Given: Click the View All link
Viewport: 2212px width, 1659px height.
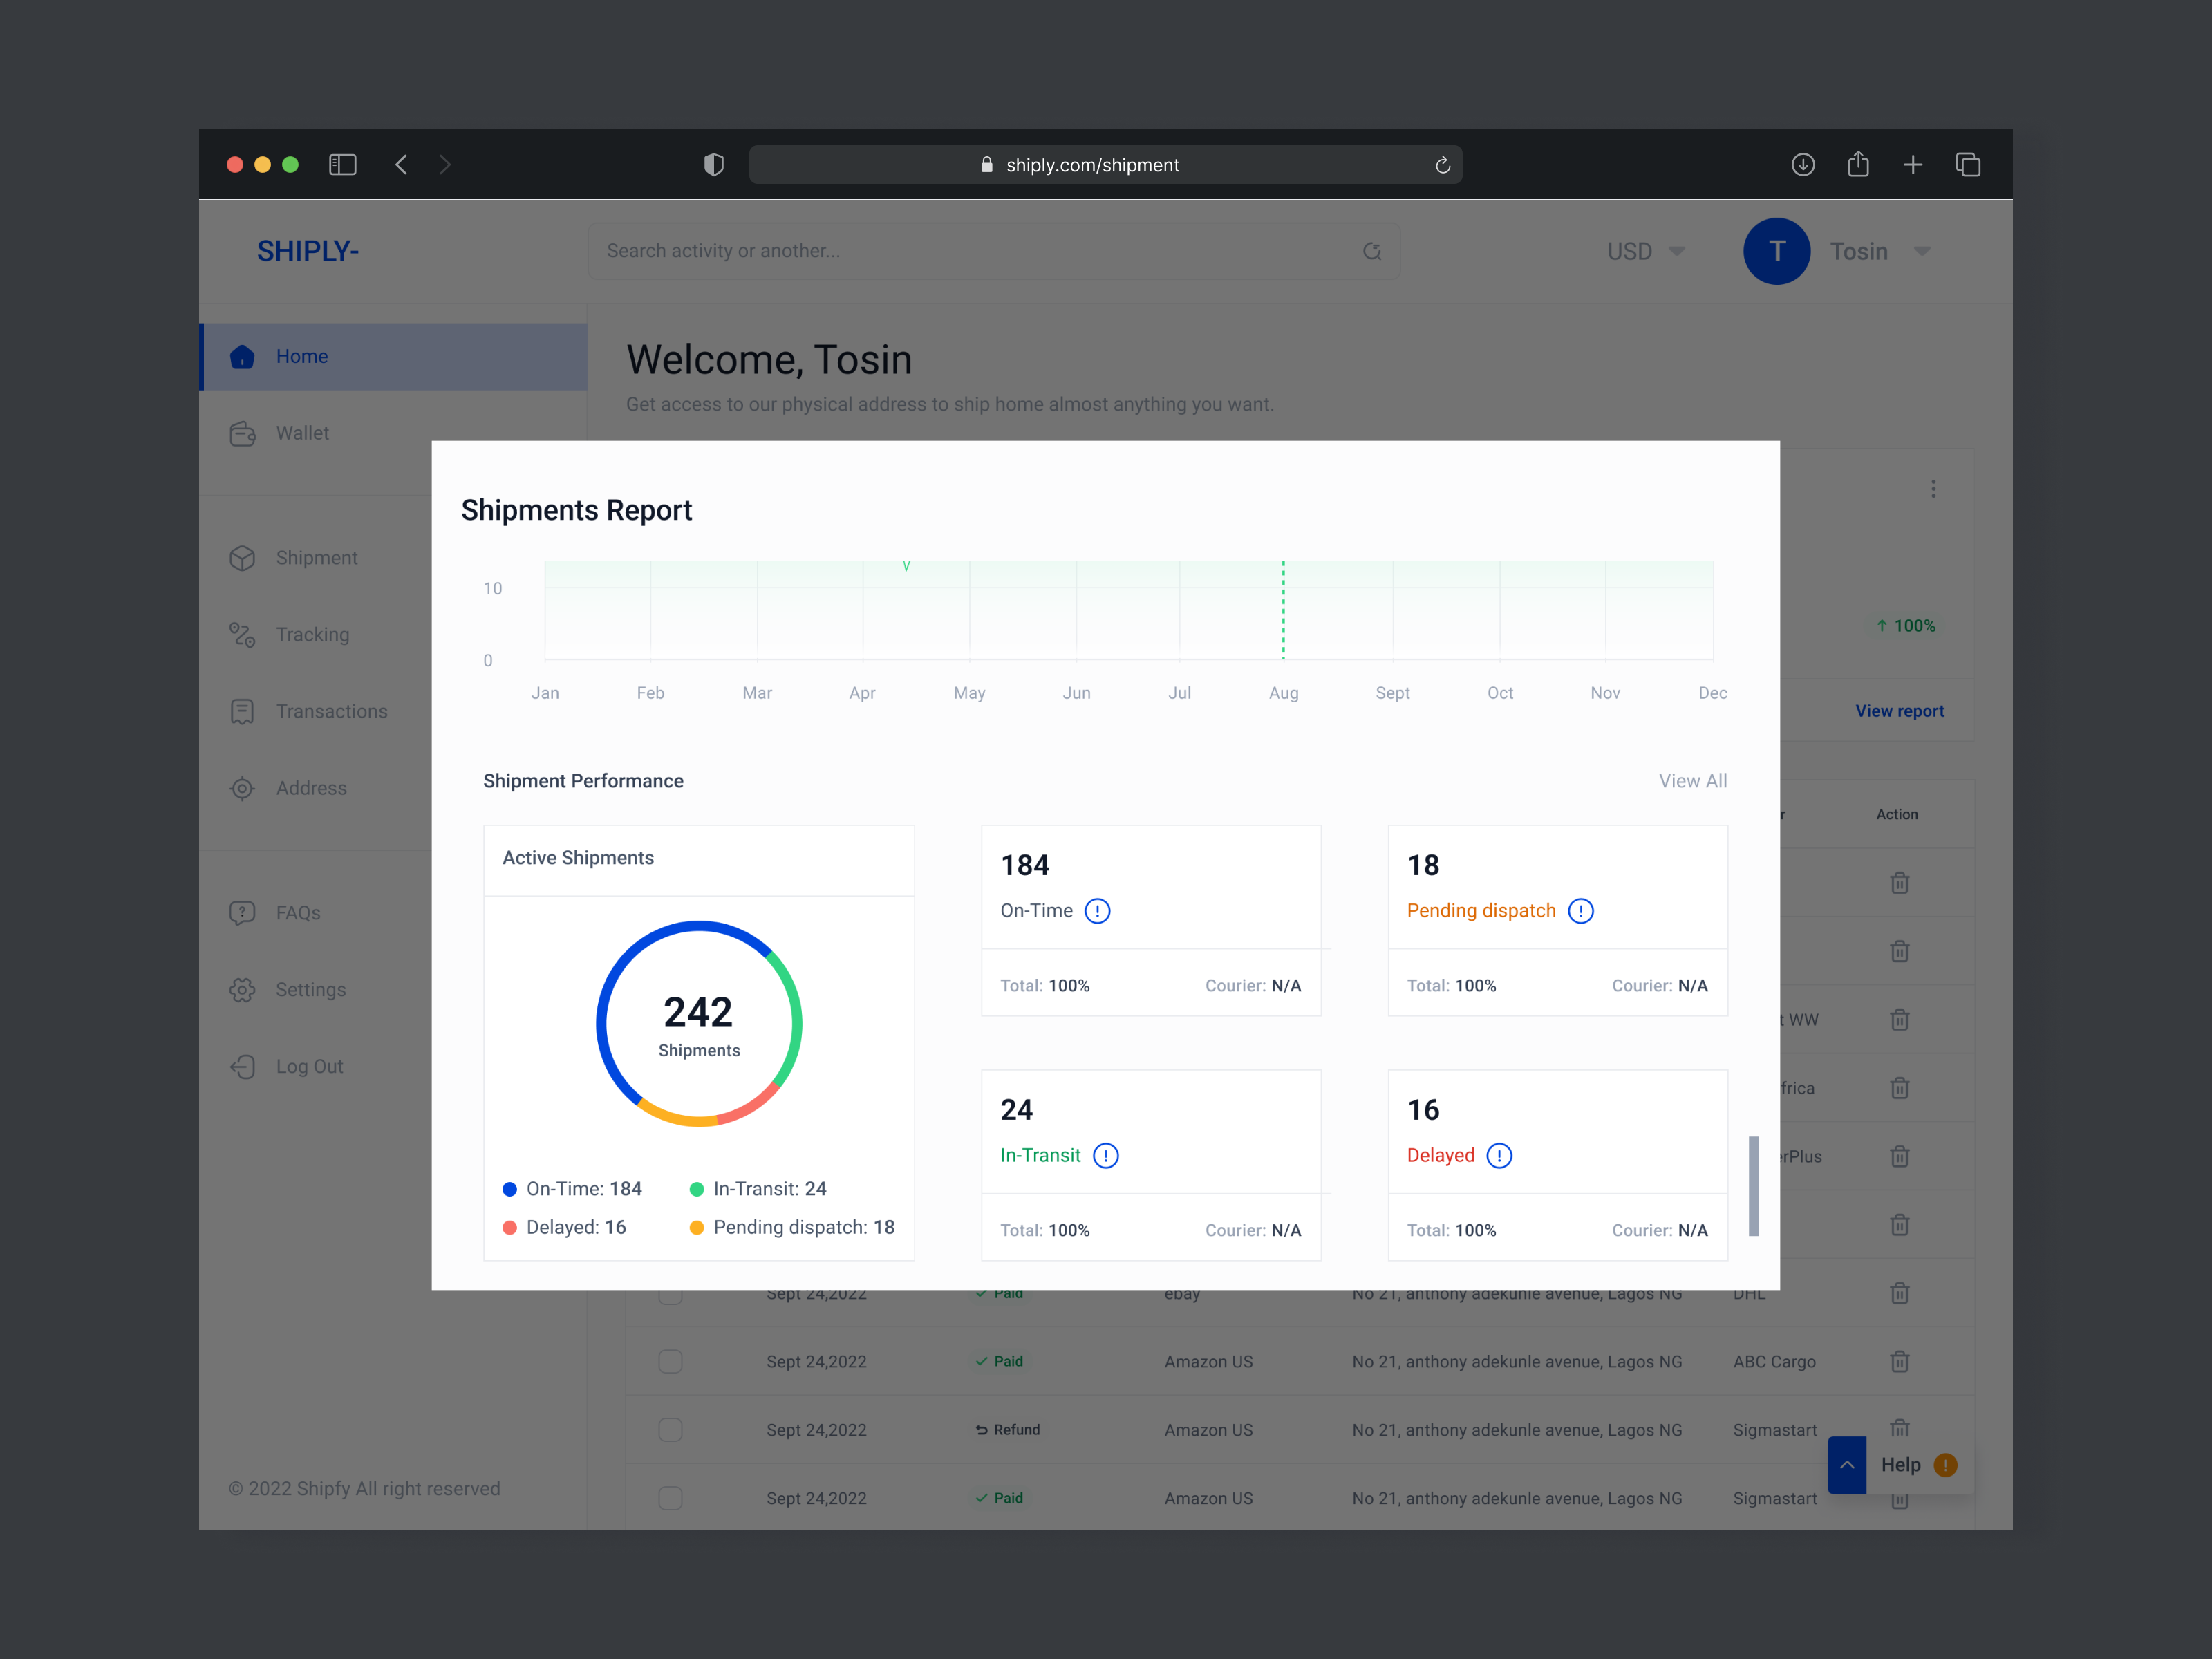Looking at the screenshot, I should tap(1692, 781).
